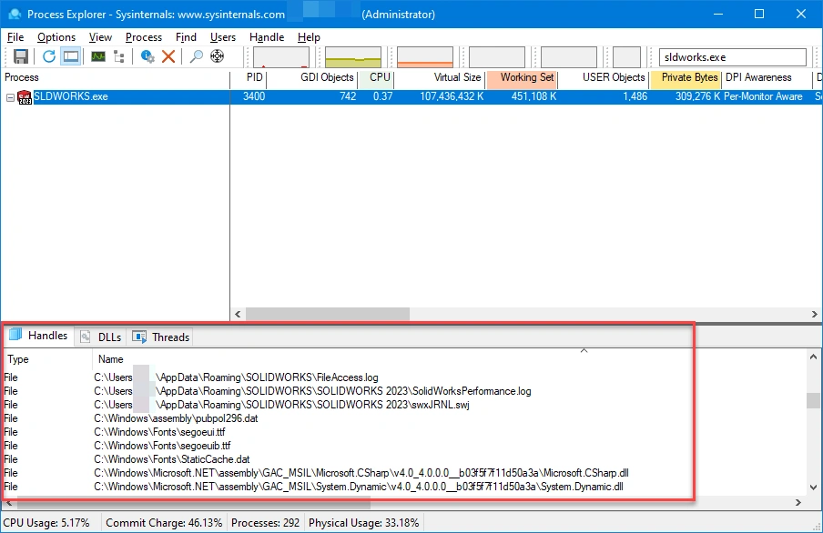The image size is (823, 533).
Task: Open the Process menu
Action: 144,37
